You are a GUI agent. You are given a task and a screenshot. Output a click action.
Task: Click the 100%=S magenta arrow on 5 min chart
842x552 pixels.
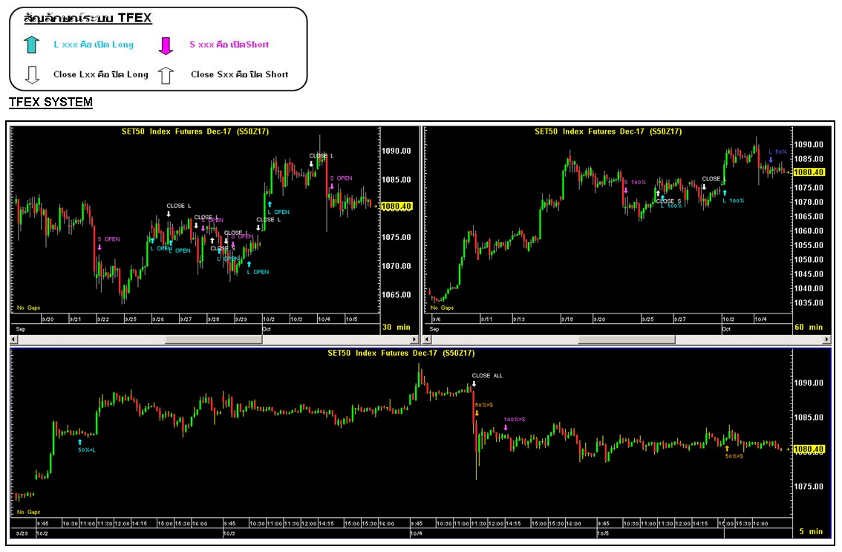point(506,427)
